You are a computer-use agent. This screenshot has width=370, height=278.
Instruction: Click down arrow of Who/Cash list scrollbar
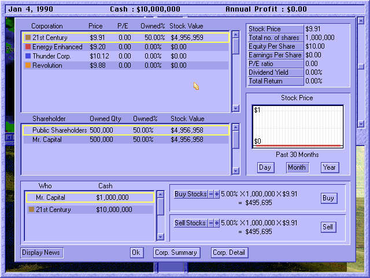pos(161,237)
